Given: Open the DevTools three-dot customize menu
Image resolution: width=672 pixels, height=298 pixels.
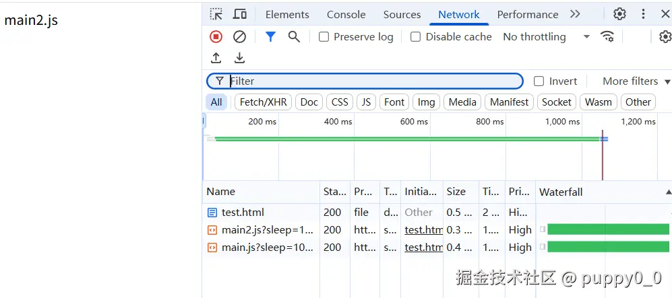Looking at the screenshot, I should 643,14.
